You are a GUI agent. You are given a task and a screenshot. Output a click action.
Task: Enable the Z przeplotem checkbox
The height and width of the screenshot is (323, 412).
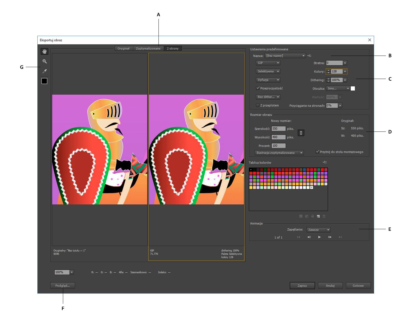click(258, 105)
